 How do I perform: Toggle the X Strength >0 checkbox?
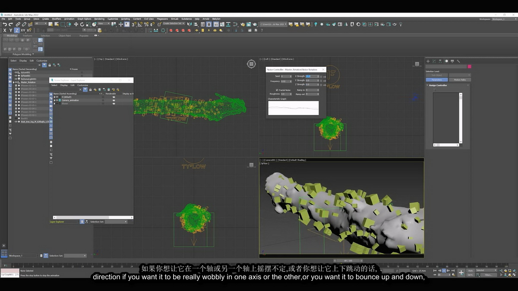[321, 77]
